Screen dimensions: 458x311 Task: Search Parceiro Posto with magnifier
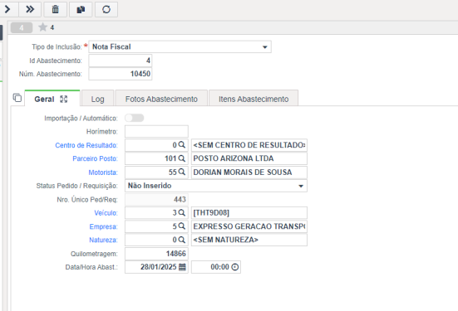click(182, 158)
